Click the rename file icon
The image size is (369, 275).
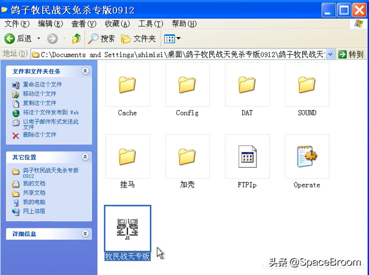(x=16, y=85)
